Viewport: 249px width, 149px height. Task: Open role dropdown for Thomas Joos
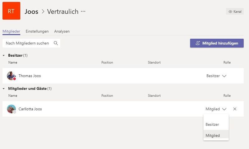[x=216, y=76]
